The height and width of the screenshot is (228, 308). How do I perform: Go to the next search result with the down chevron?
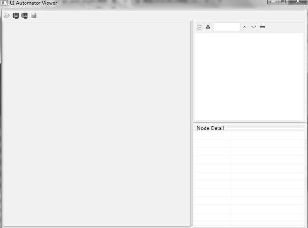coord(254,27)
